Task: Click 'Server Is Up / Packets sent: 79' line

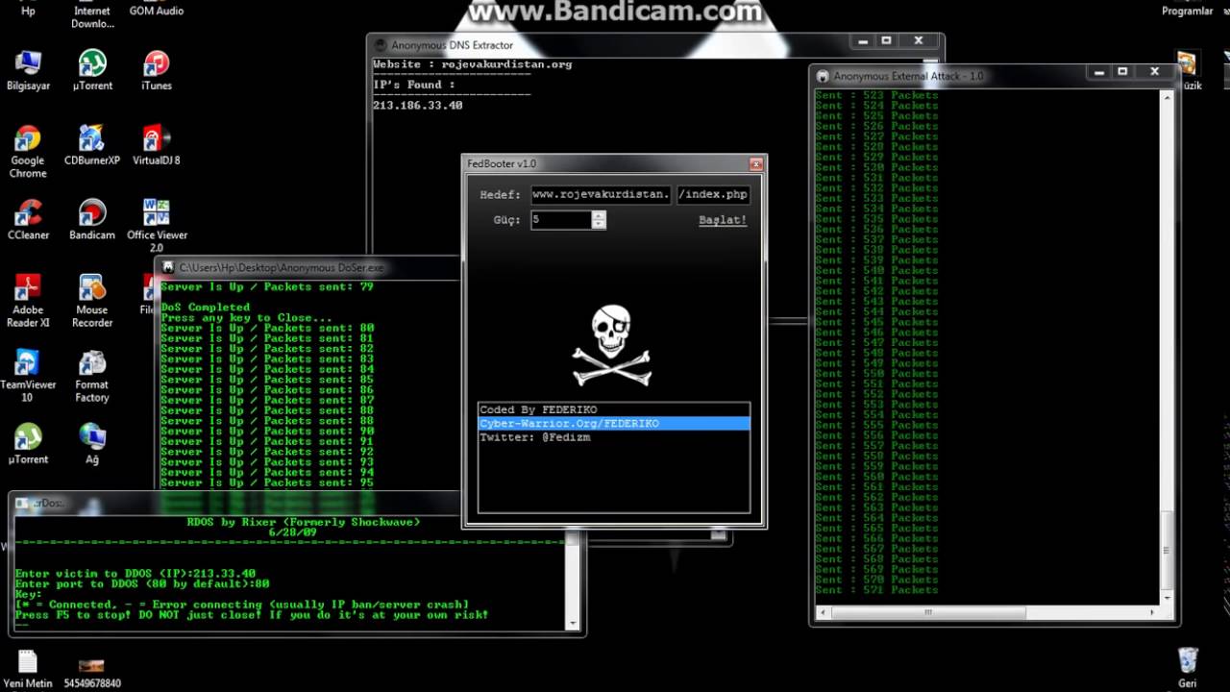Action: (x=267, y=286)
